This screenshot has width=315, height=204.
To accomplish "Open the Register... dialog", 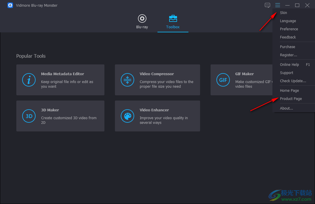I will (x=288, y=55).
